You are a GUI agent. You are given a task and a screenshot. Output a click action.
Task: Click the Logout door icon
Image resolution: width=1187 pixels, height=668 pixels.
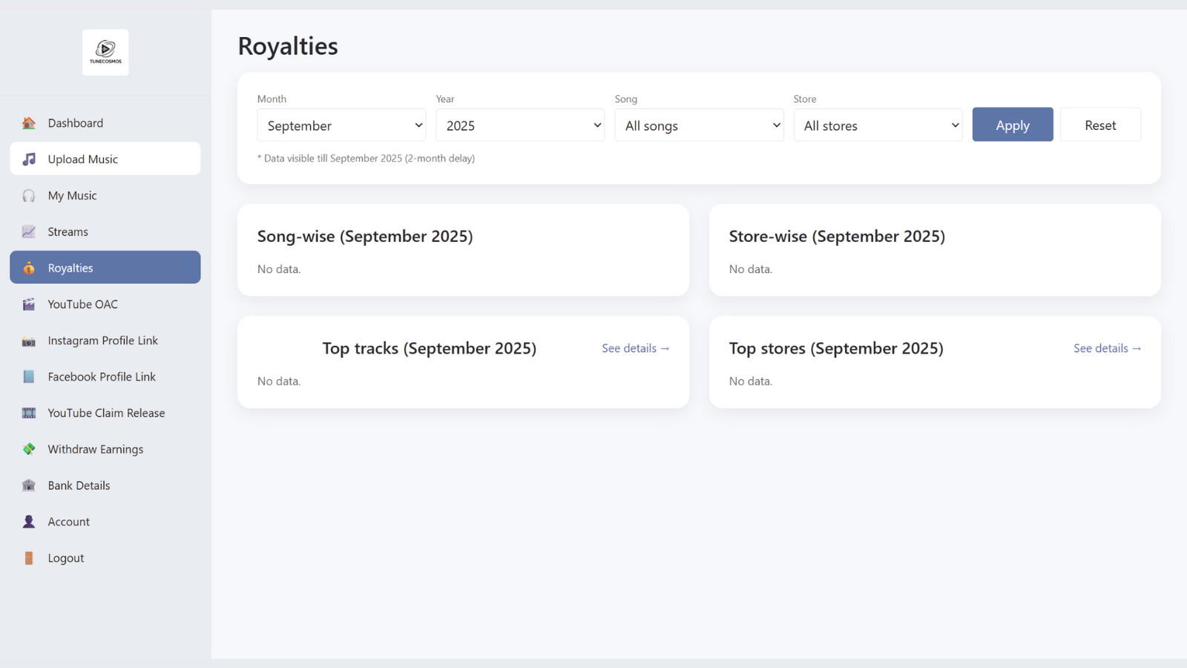pyautogui.click(x=29, y=558)
